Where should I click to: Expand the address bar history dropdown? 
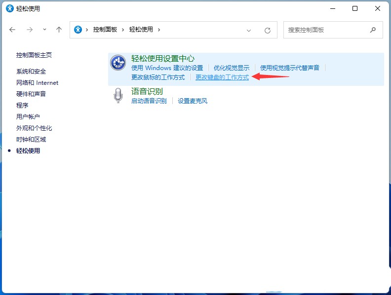point(249,30)
